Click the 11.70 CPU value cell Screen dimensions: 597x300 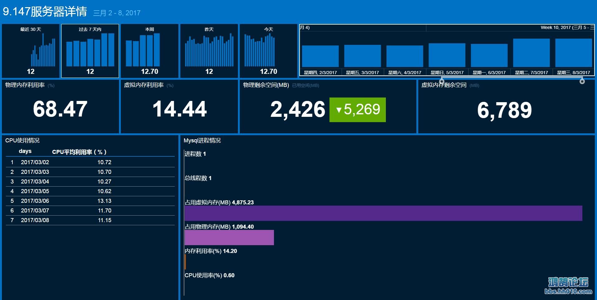pyautogui.click(x=105, y=211)
